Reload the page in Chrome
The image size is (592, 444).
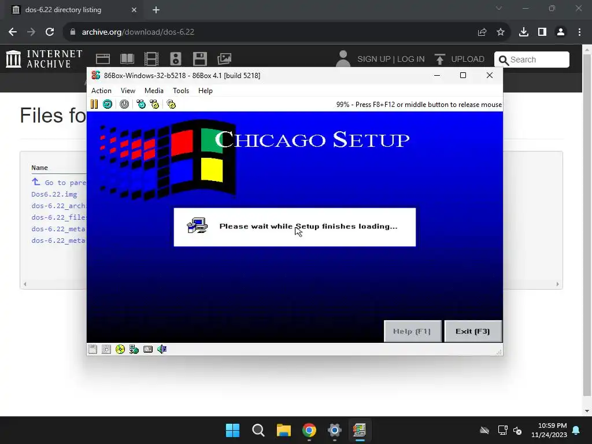(50, 32)
